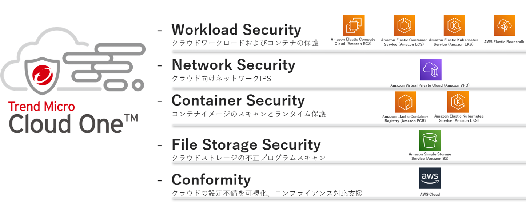Screen dimensions: 526x207
Task: Open the AWS Elastic Beanstalk icon
Action: point(504,25)
